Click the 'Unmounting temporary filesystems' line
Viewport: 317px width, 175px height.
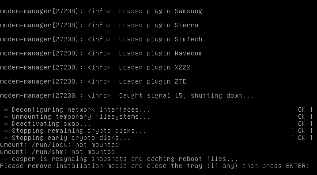(77, 117)
